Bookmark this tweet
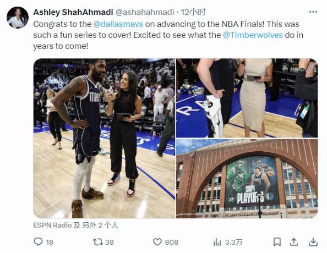 coord(277,242)
